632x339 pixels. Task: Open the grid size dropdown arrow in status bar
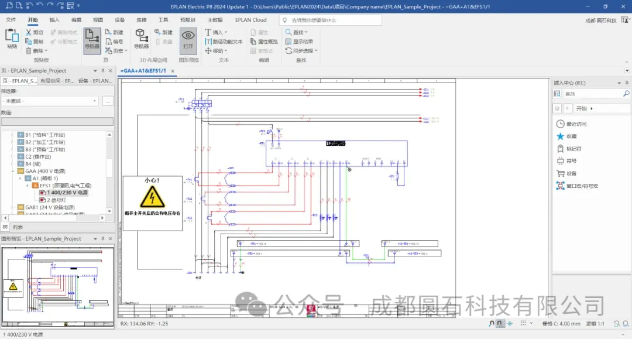(x=531, y=323)
